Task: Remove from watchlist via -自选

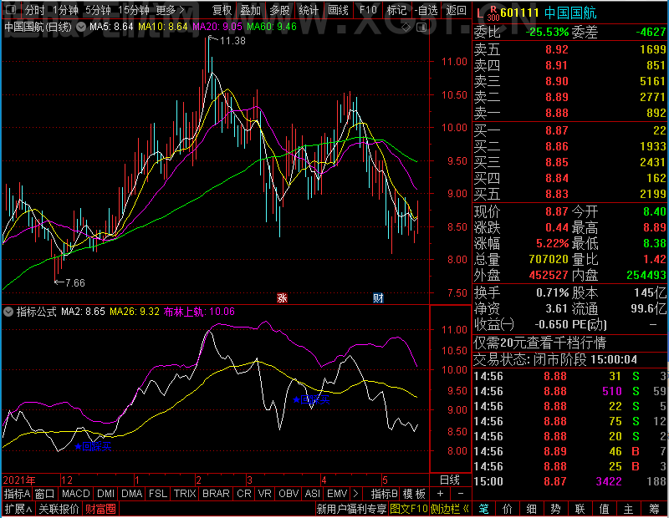Action: pos(426,10)
